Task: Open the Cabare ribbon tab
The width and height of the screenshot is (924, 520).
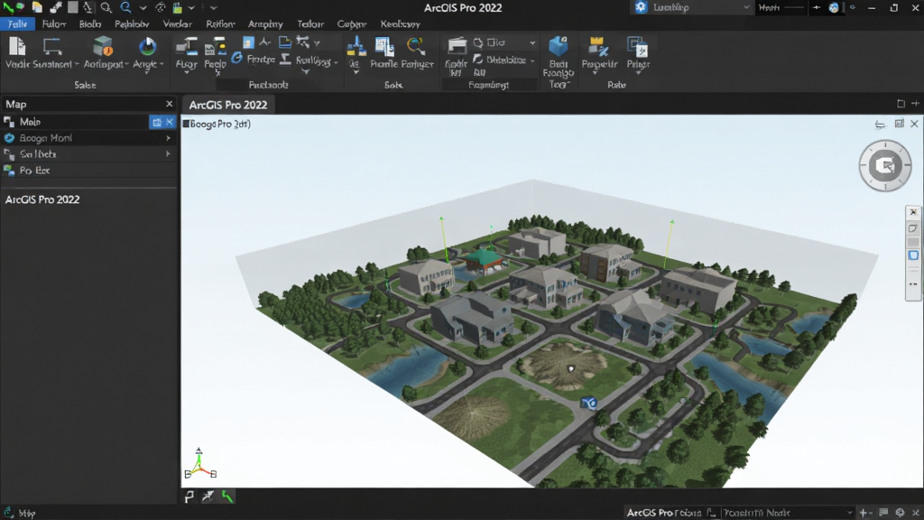Action: 352,24
